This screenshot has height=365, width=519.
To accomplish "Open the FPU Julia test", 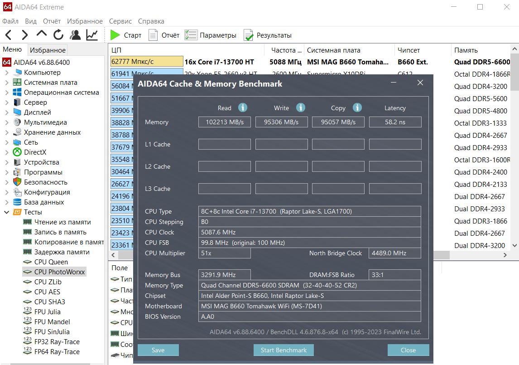I will (x=48, y=311).
